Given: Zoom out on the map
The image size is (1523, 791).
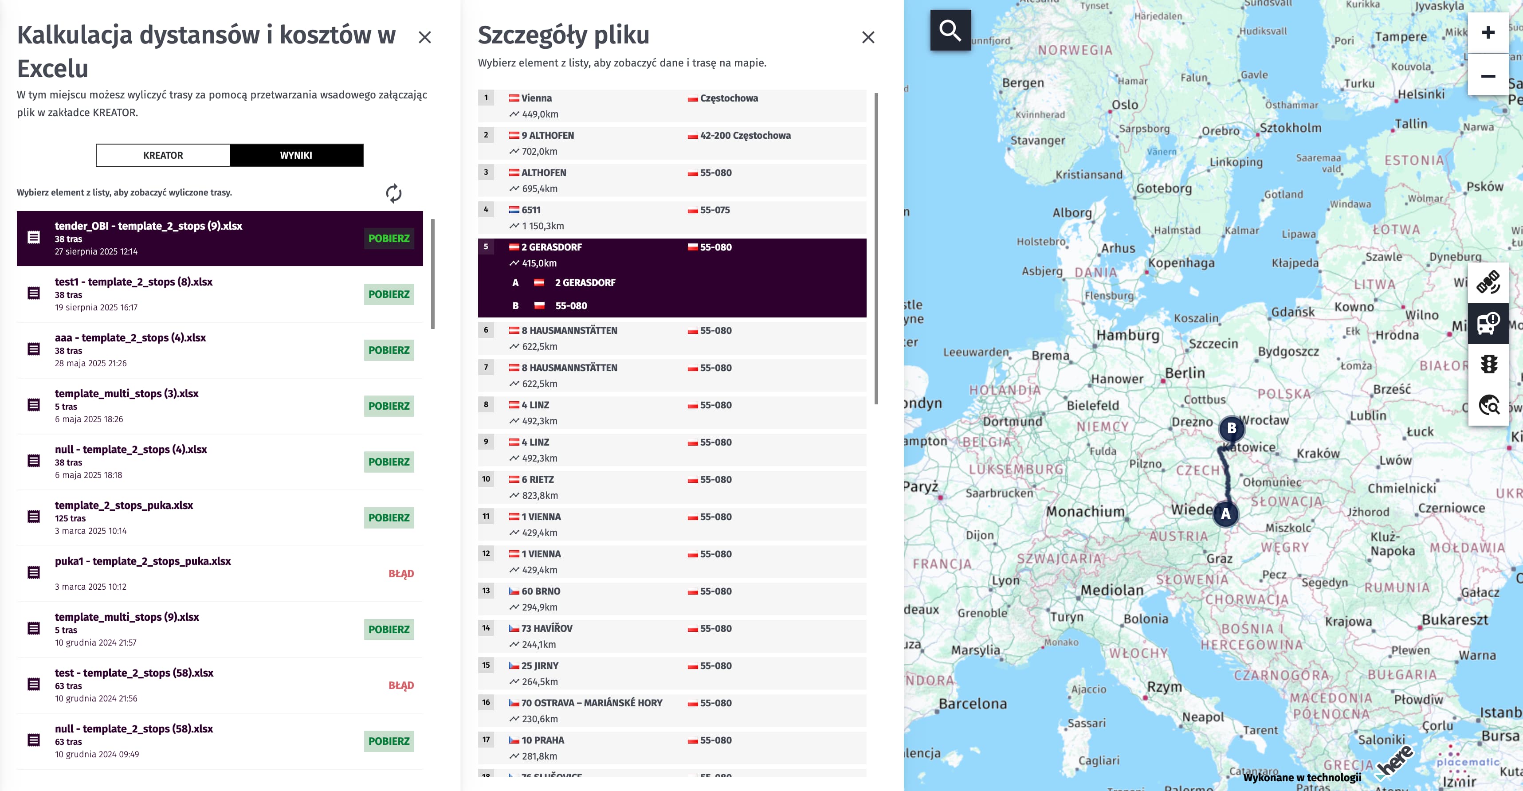Looking at the screenshot, I should pyautogui.click(x=1488, y=76).
